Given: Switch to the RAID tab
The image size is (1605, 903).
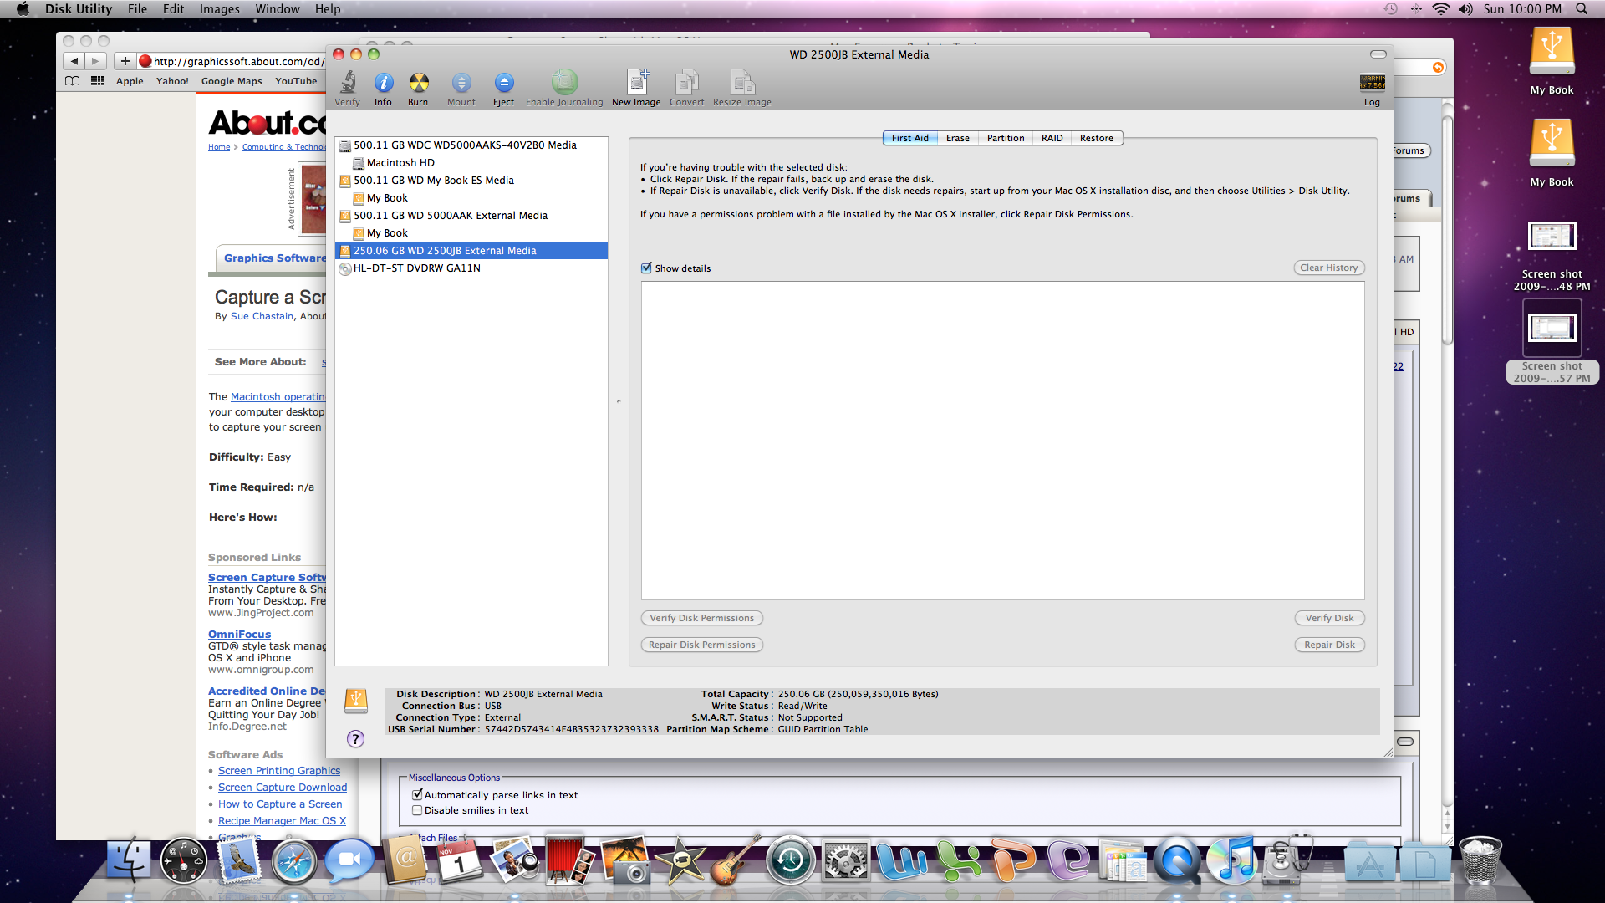Looking at the screenshot, I should pos(1052,139).
